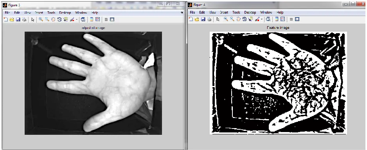The height and width of the screenshot is (150, 367).
Task: Select Rotate 3D tool in Figure 4
Action: pos(245,19)
